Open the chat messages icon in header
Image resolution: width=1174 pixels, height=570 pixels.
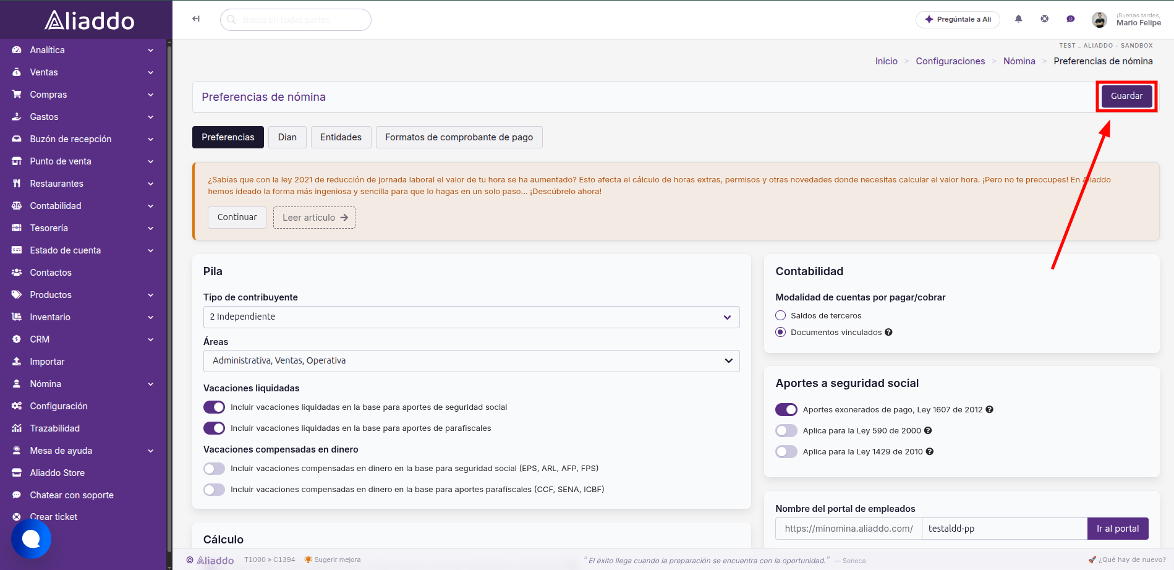[1070, 19]
